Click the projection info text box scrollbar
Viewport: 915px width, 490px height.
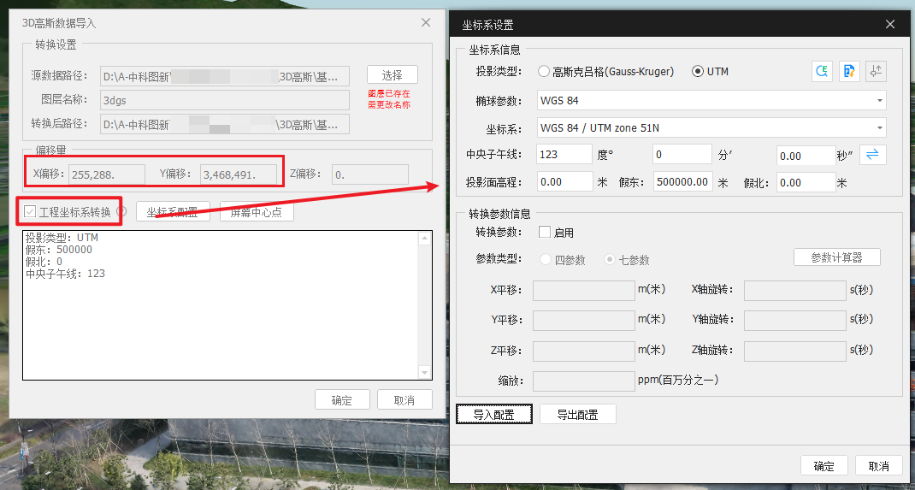[425, 304]
